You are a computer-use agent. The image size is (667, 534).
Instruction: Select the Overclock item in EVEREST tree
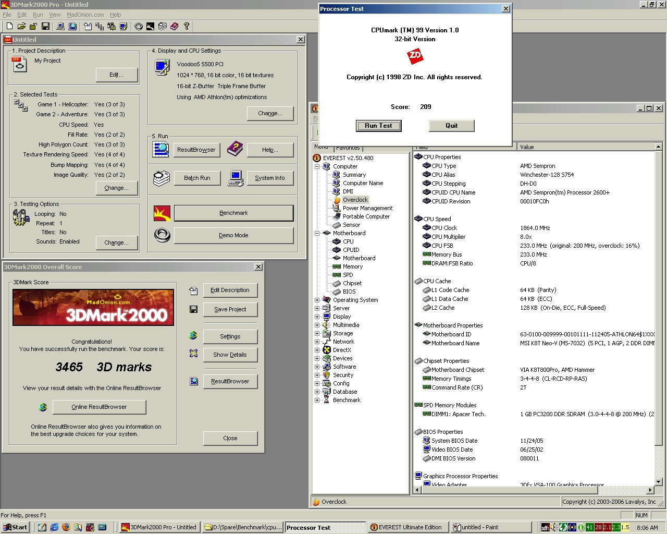[x=355, y=200]
